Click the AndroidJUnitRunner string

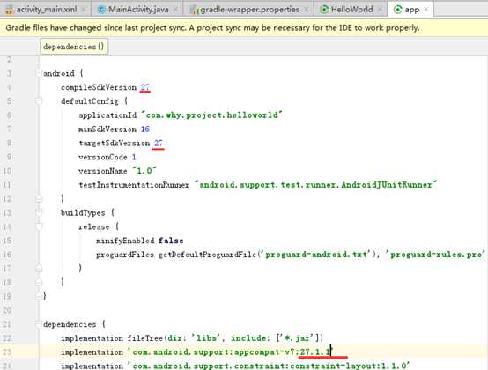[316, 185]
